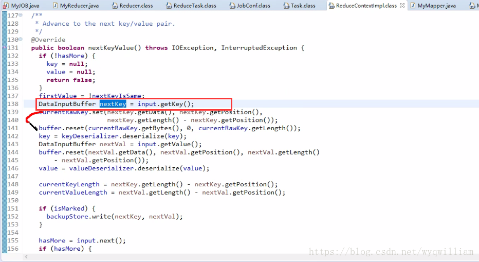The height and width of the screenshot is (262, 479).
Task: Click 'input.getKey();' on line 138
Action: coord(166,104)
